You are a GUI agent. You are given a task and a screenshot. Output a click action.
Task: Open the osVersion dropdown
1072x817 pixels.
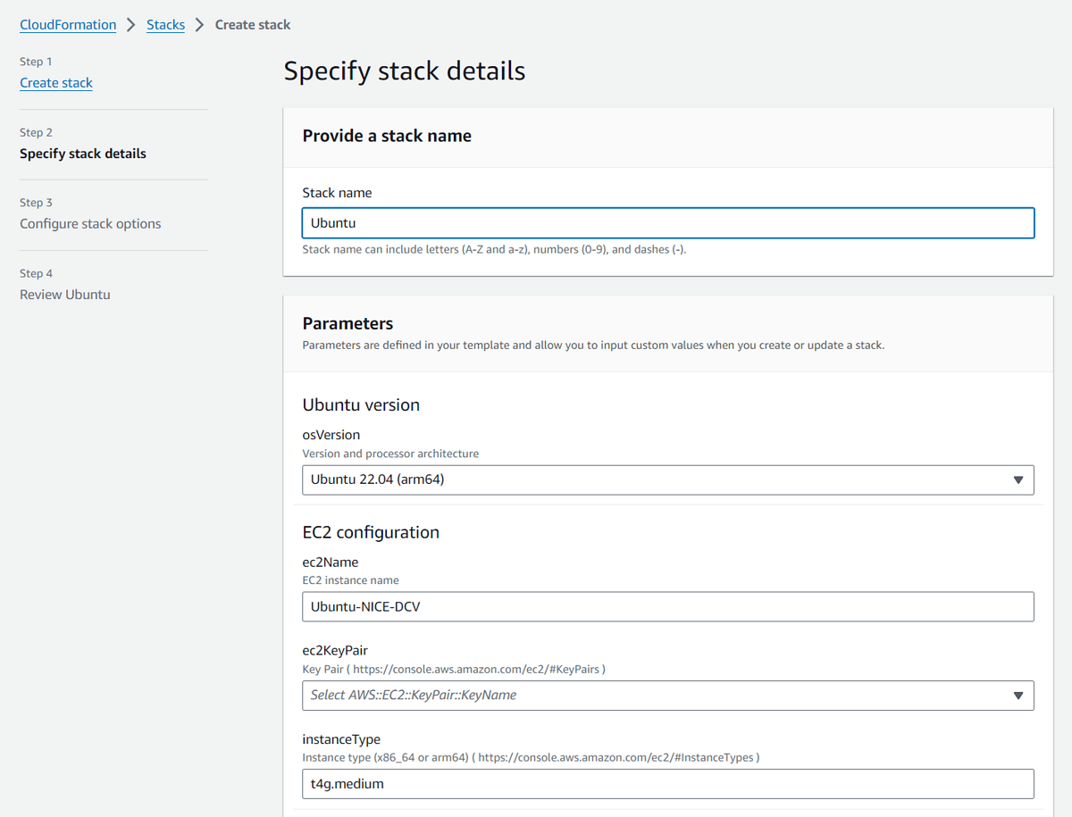click(668, 480)
